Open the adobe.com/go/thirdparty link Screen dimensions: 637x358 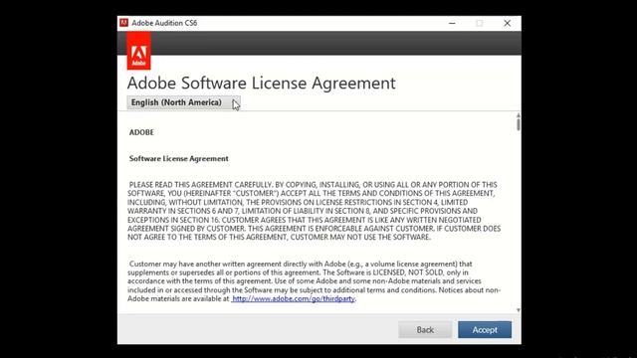[x=294, y=298]
